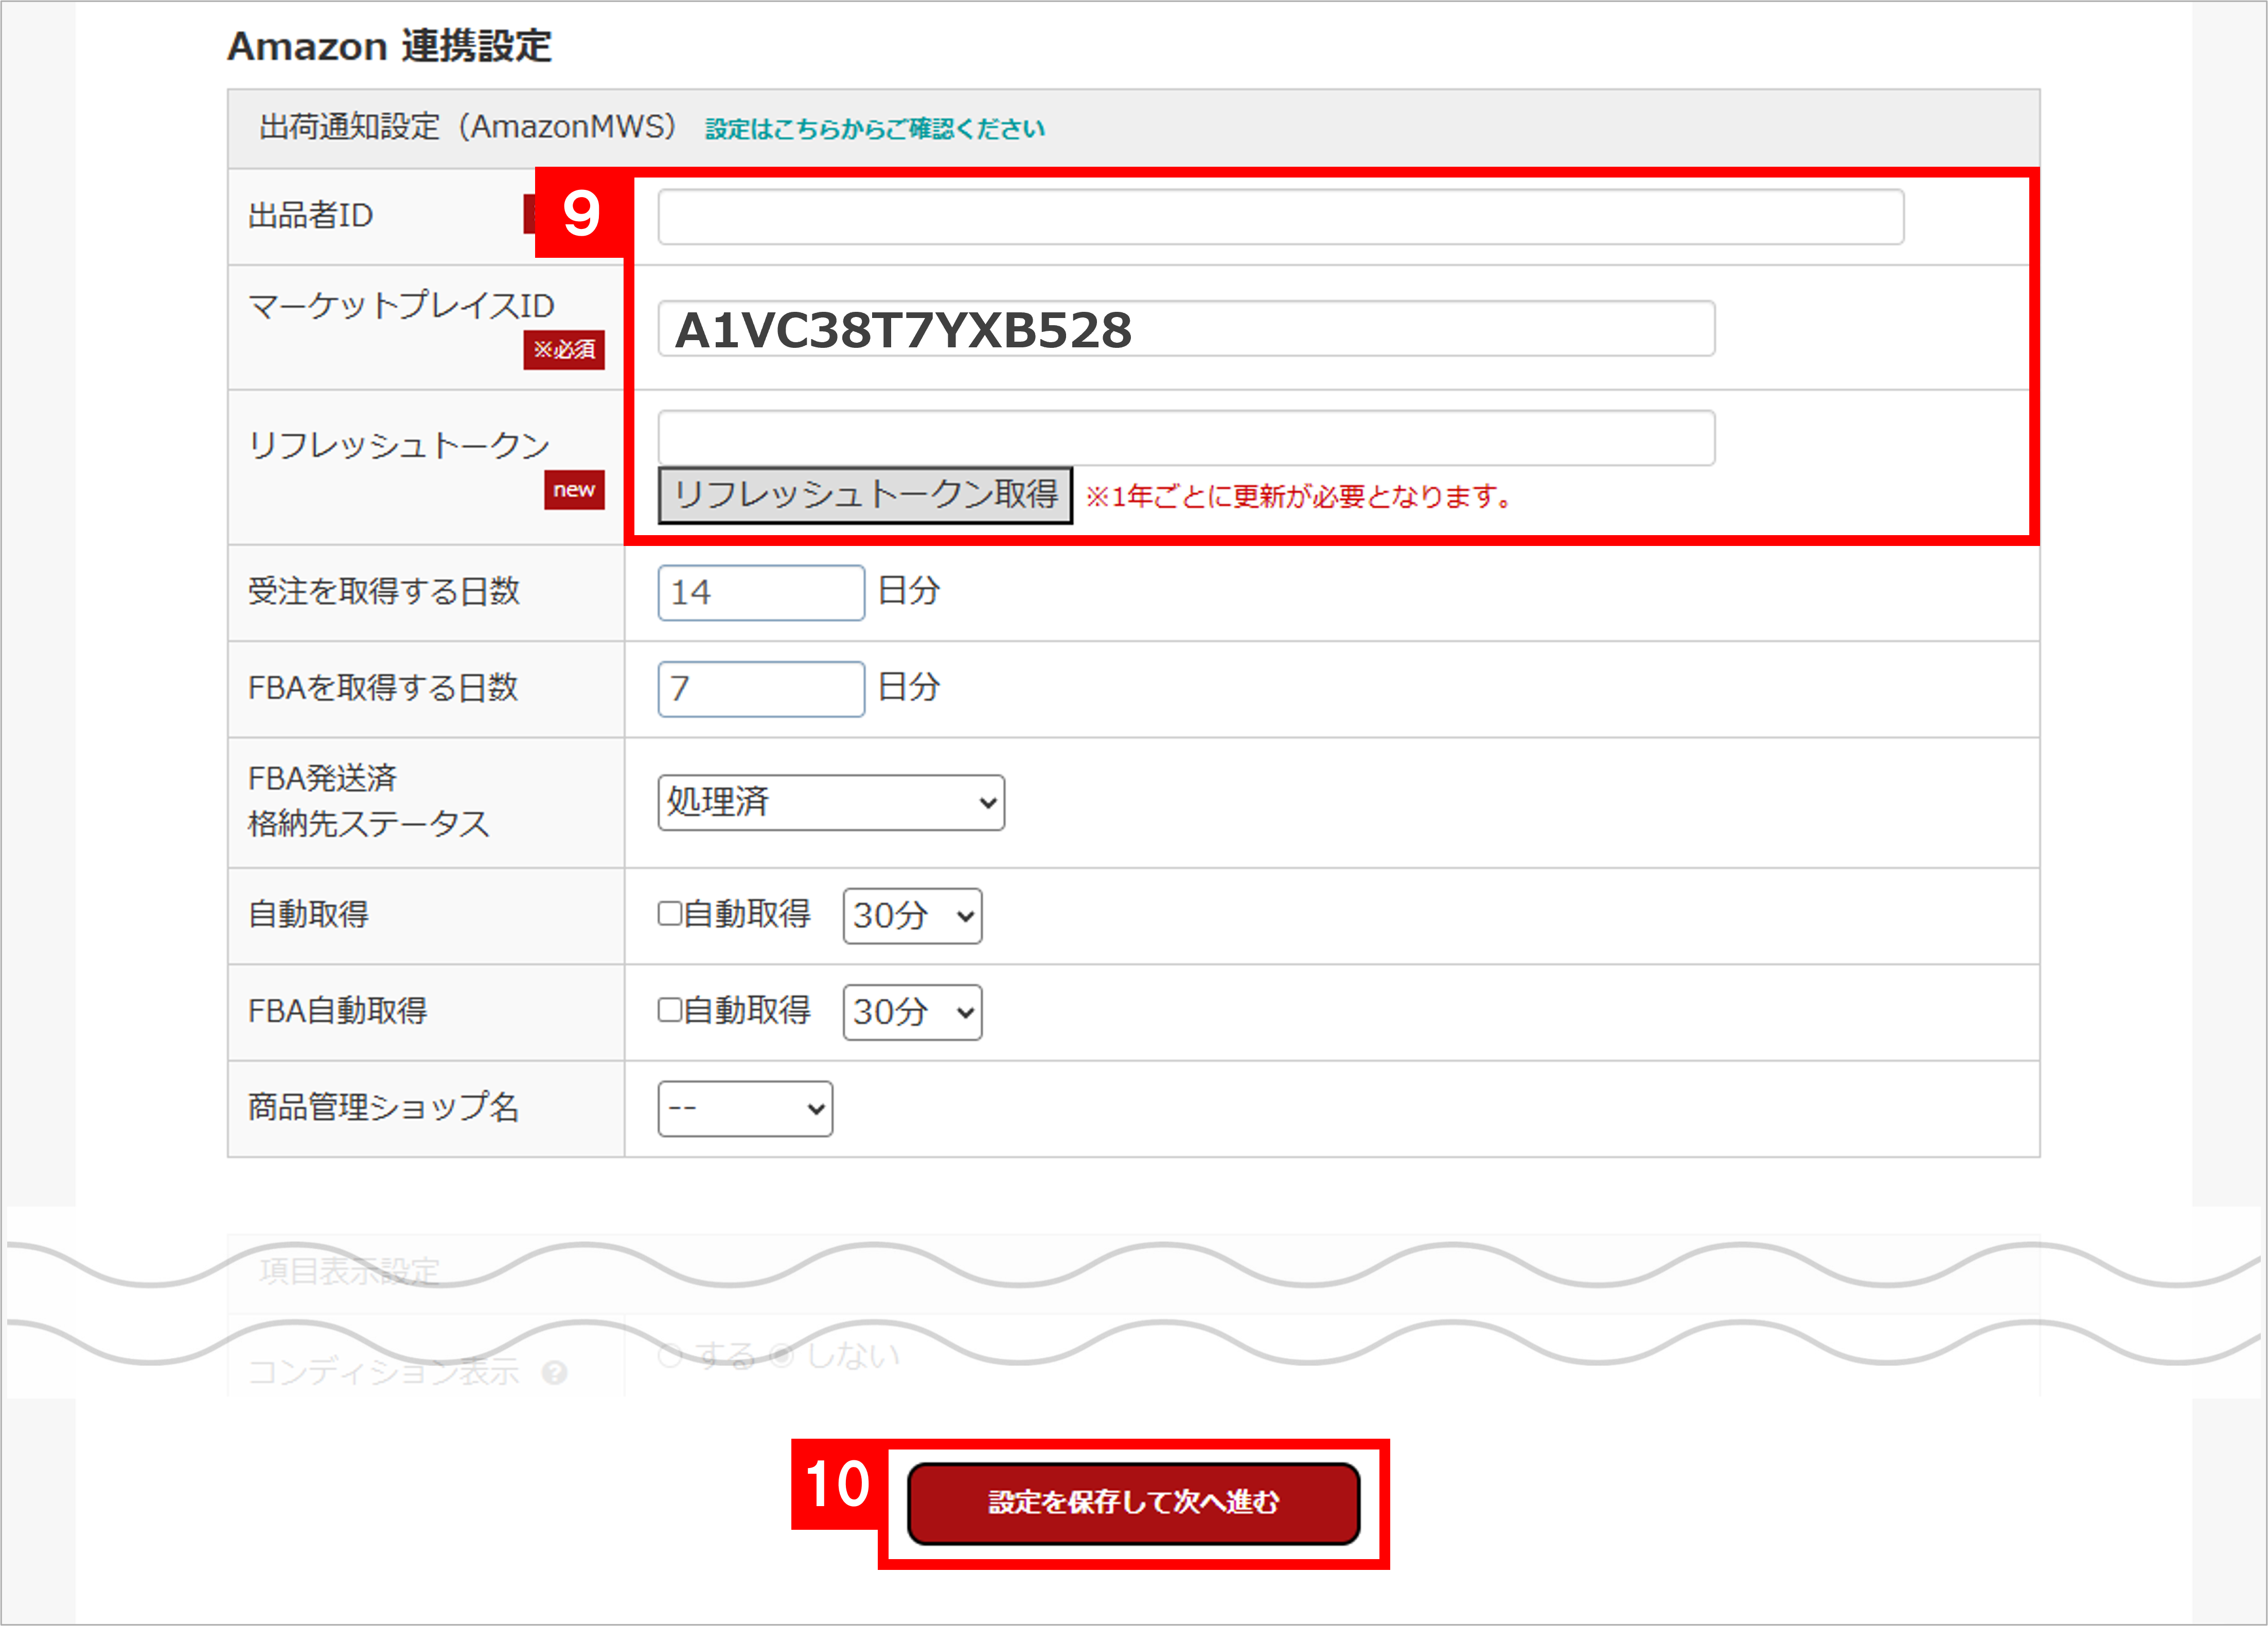Open the FBA発送済格納先ステータス dropdown showing 処理済
Viewport: 2268px width, 1626px height.
(831, 802)
